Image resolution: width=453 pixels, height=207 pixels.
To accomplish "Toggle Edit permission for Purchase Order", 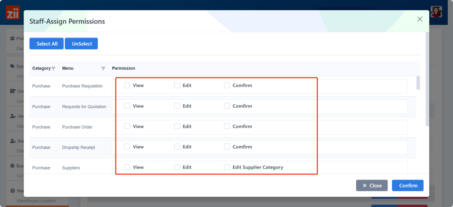I will tap(177, 126).
